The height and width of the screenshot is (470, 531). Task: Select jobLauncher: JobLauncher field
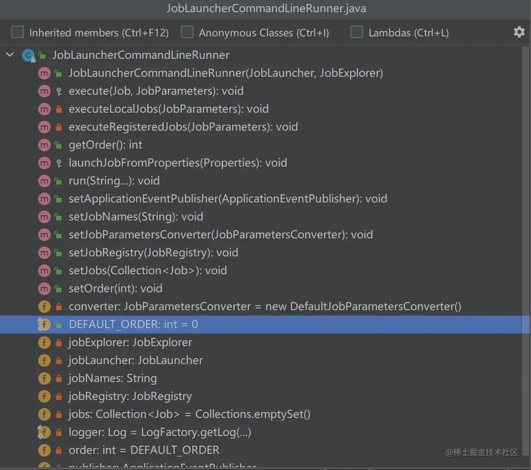[x=136, y=360]
